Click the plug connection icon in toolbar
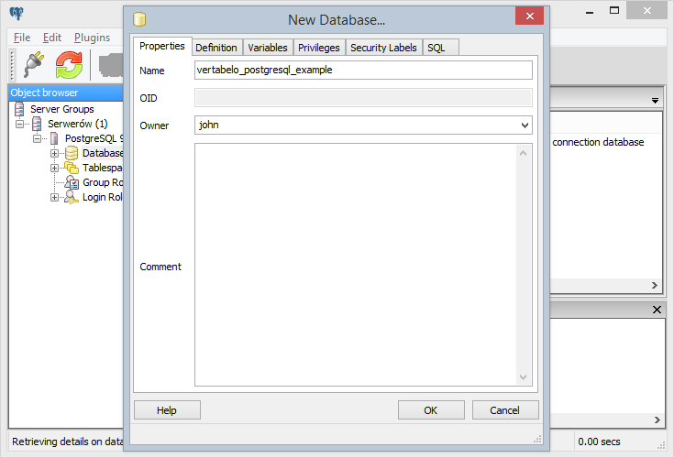674x458 pixels. (33, 64)
